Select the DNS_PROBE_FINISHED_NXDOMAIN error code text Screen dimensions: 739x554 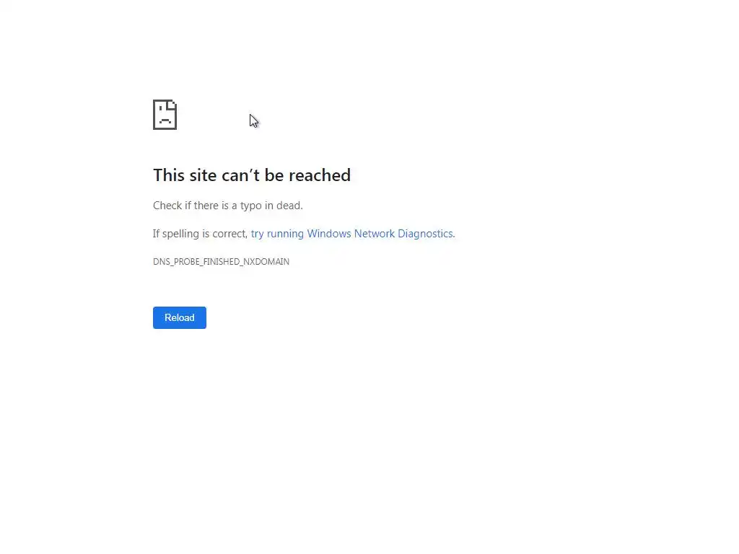tap(221, 261)
